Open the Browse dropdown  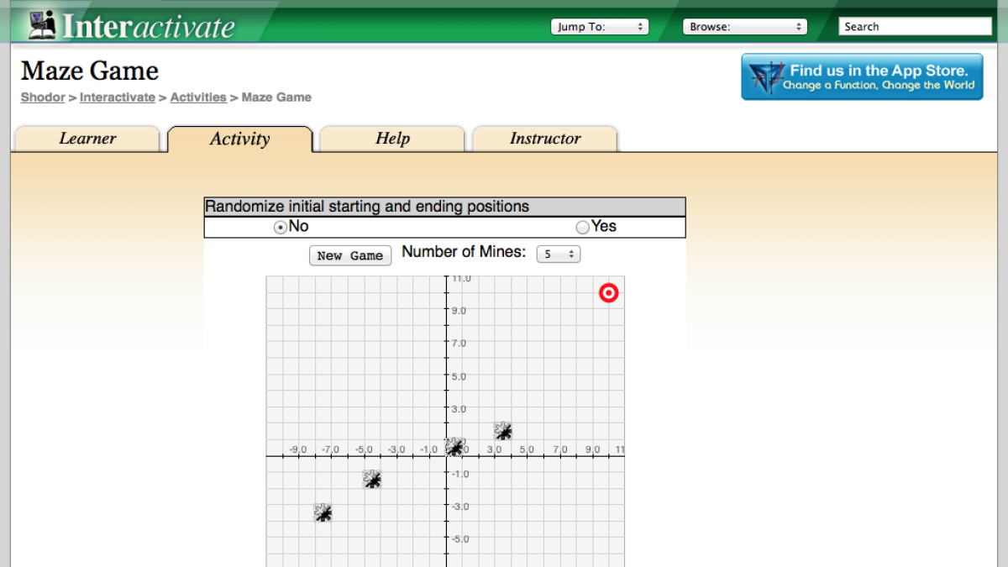tap(744, 26)
